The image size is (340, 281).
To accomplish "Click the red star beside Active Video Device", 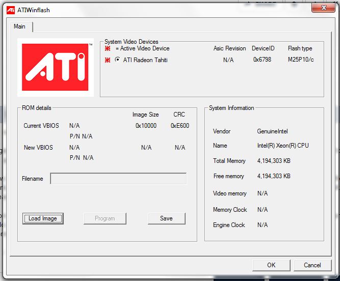I will pyautogui.click(x=108, y=48).
